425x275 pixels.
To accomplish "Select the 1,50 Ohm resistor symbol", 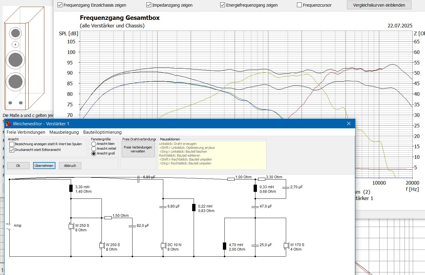I will coord(108,217).
